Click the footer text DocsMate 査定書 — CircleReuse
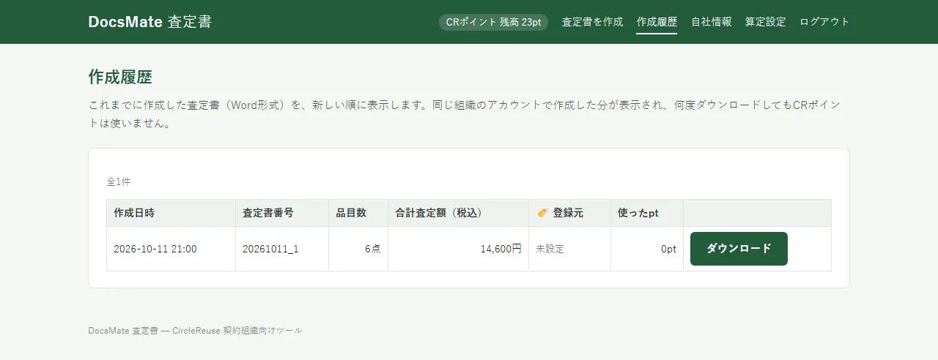The width and height of the screenshot is (938, 360). coord(155,331)
